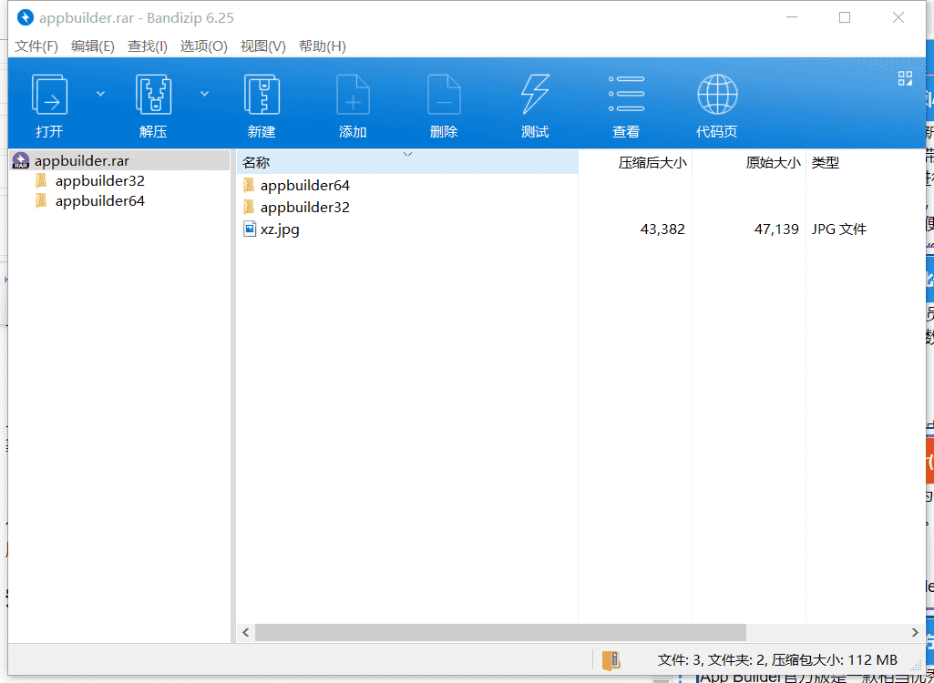The width and height of the screenshot is (934, 683).
Task: Select appbuilder32 folder in the left tree
Action: (100, 181)
